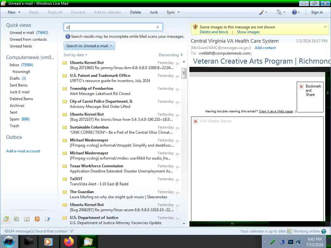Click Delete and block link
The width and height of the screenshot is (331, 248).
(214, 32)
